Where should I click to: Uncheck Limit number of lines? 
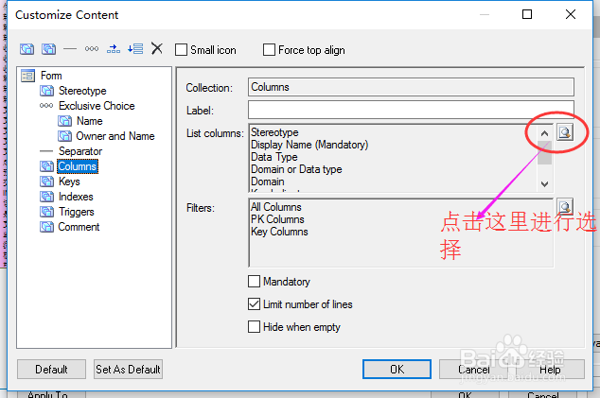pyautogui.click(x=254, y=304)
